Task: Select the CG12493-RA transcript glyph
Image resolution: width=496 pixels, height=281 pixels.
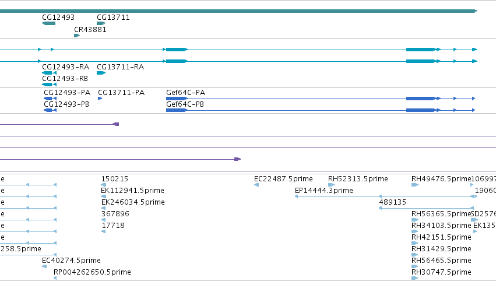Action: (x=49, y=73)
